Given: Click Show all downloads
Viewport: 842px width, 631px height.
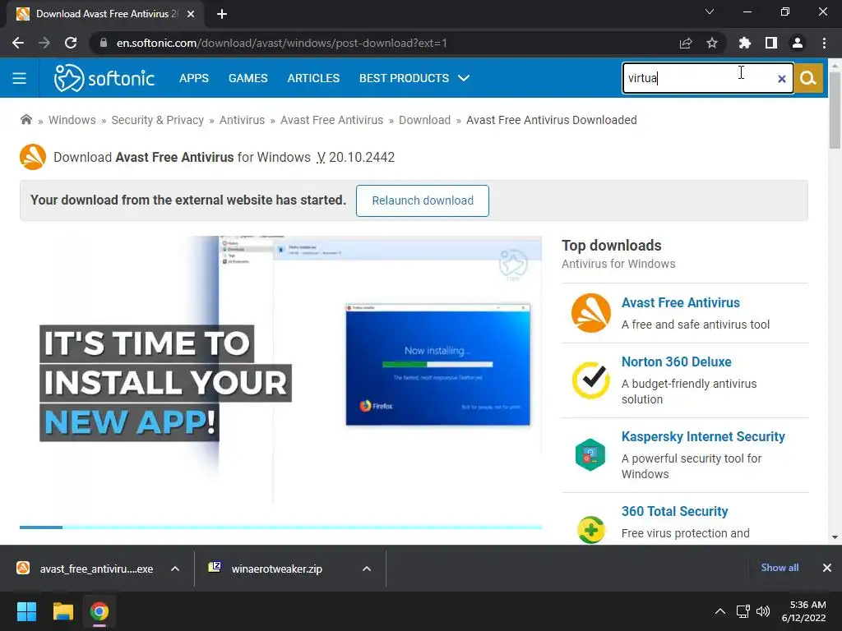Looking at the screenshot, I should [780, 568].
